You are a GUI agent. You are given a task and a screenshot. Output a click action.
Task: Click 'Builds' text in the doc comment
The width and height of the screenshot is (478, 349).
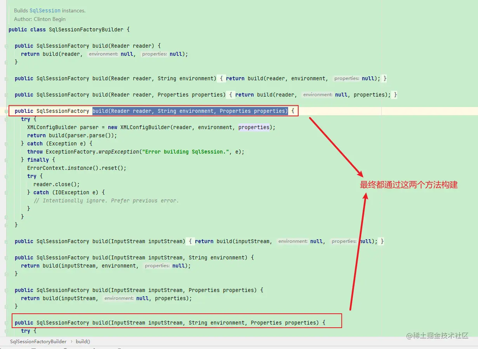21,10
